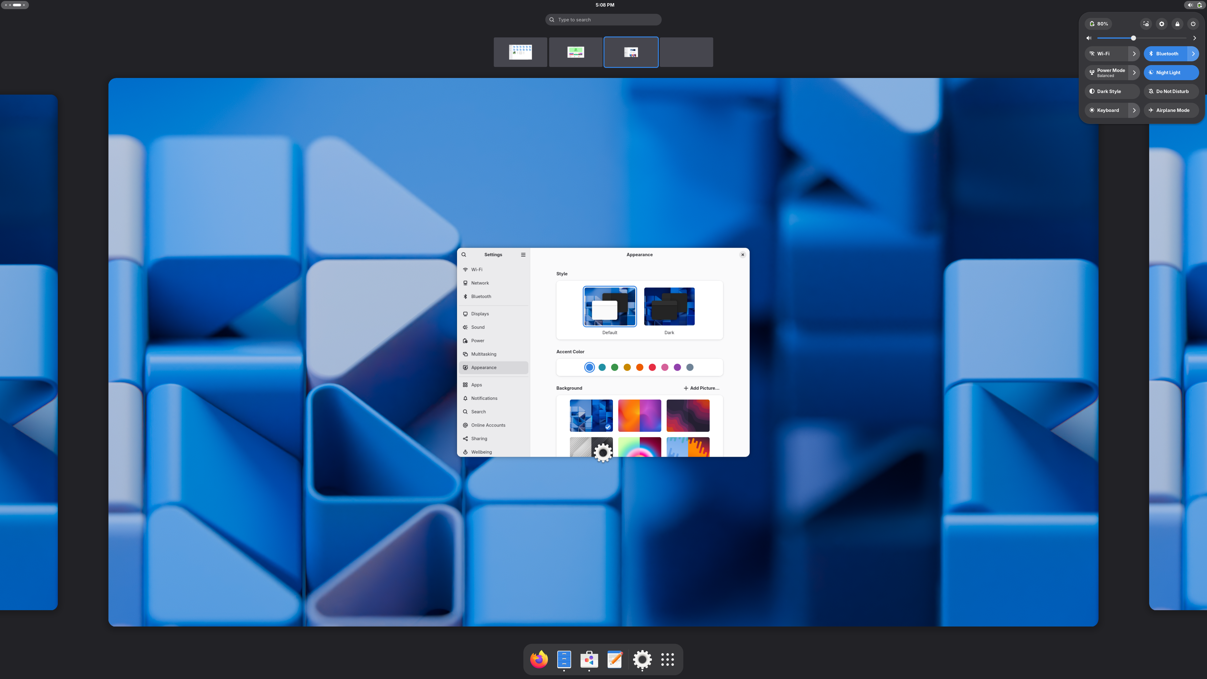Turn on Do Not Disturb
Viewport: 1207px width, 679px height.
click(x=1171, y=91)
